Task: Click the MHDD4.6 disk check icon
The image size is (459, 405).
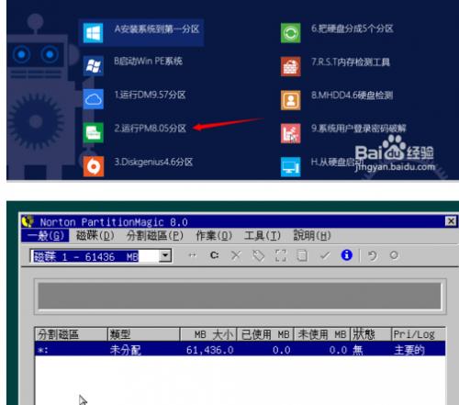Action: [x=291, y=100]
